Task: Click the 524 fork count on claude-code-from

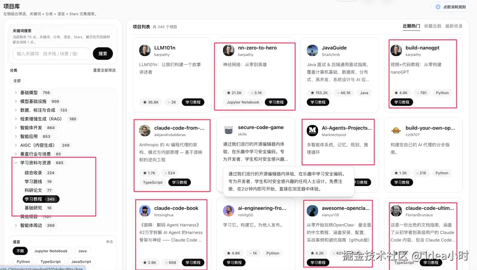Action: [170, 173]
